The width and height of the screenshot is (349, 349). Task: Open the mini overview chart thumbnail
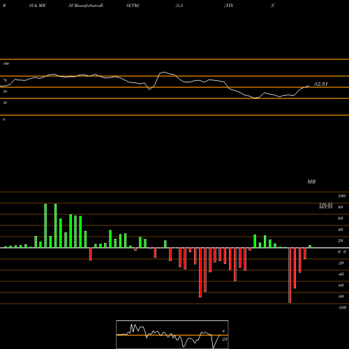(172, 334)
